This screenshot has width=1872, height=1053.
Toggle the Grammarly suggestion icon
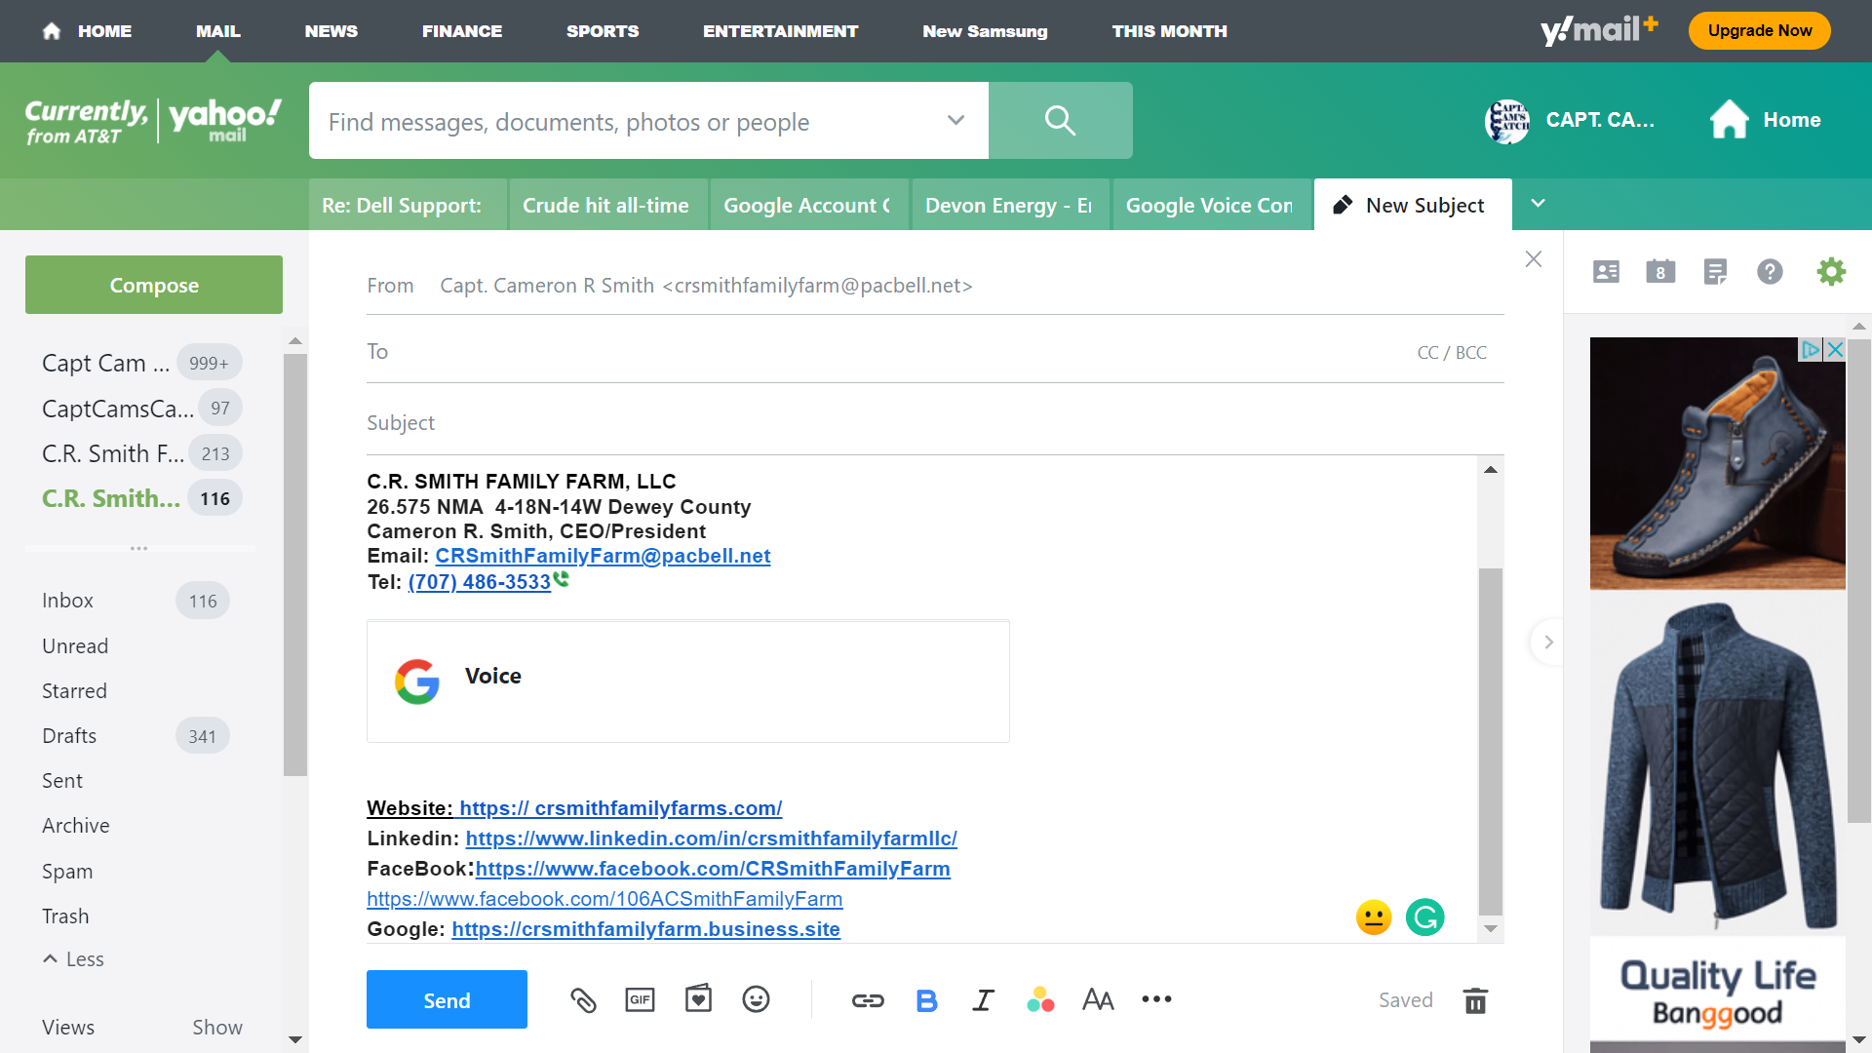pos(1424,916)
